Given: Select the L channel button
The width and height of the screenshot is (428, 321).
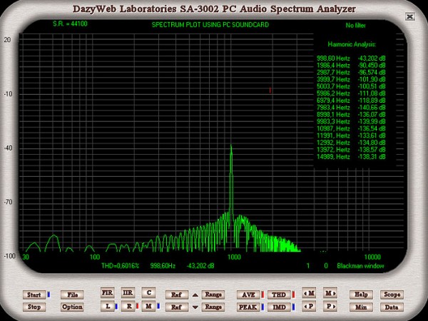Looking at the screenshot, I should [x=107, y=306].
